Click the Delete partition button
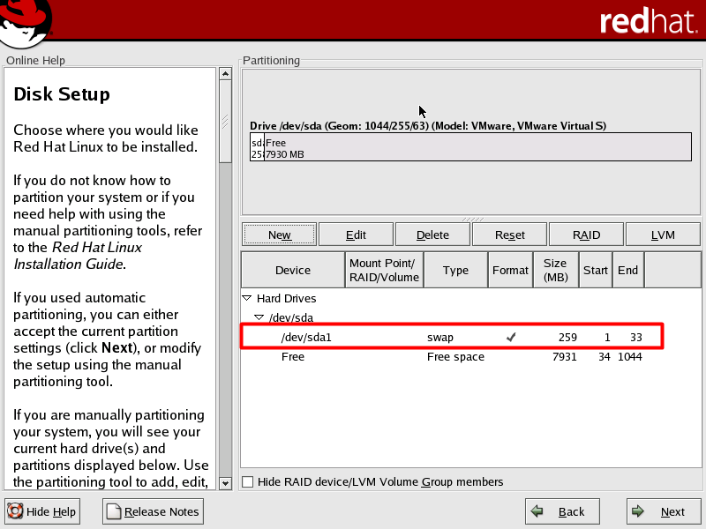This screenshot has width=706, height=529. tap(432, 235)
